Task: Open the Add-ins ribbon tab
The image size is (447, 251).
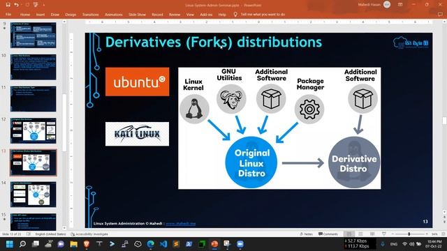Action: click(206, 14)
